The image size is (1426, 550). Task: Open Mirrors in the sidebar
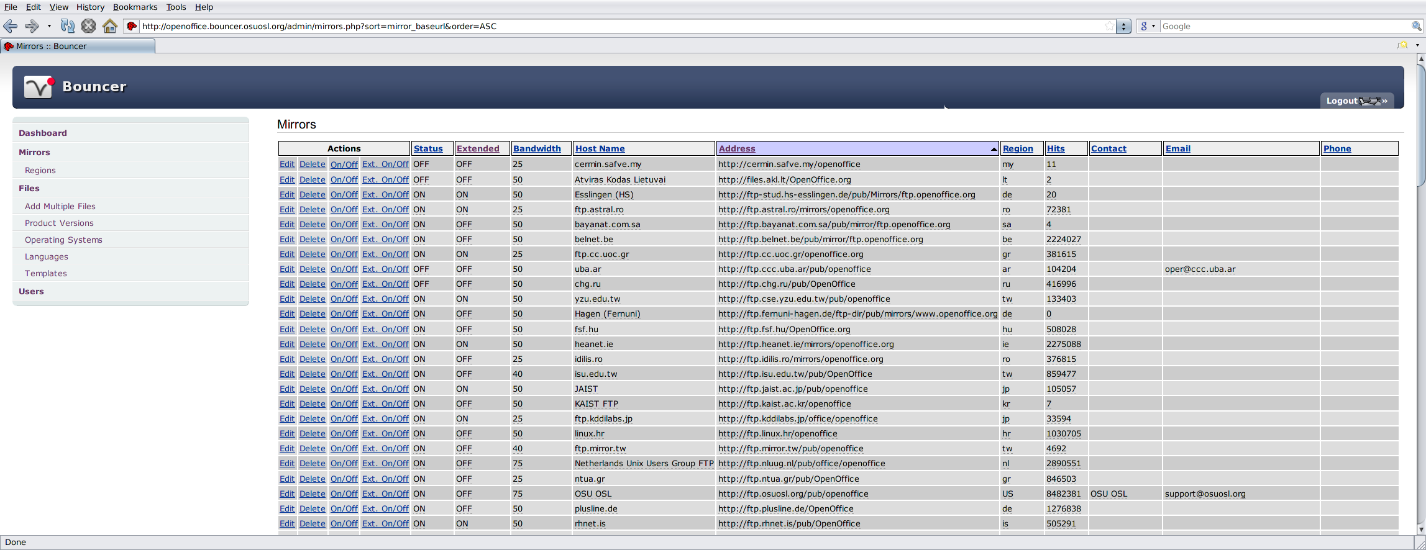tap(34, 152)
